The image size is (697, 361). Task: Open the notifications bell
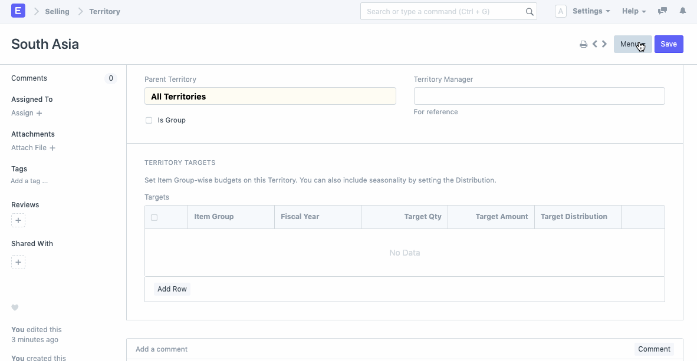pos(683,11)
